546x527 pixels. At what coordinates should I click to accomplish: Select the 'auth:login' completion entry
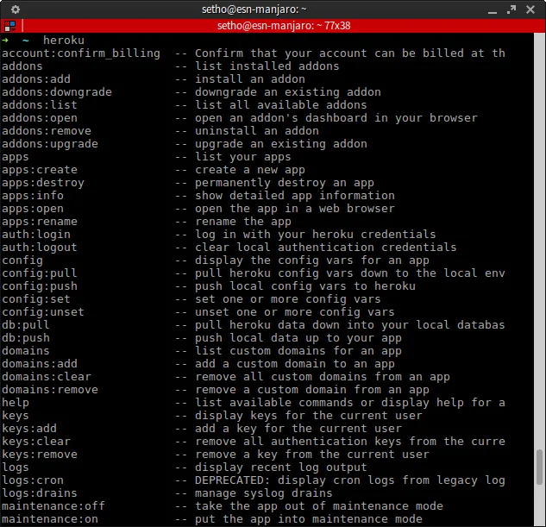36,235
